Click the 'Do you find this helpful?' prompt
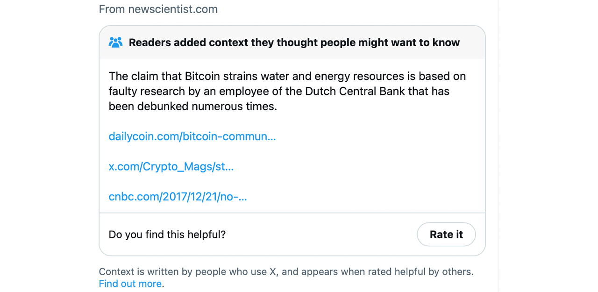 [x=167, y=234]
